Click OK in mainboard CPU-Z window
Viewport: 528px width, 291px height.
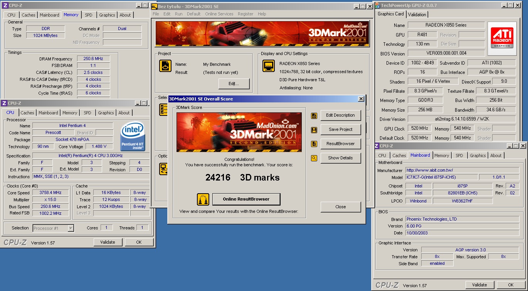tap(511, 285)
